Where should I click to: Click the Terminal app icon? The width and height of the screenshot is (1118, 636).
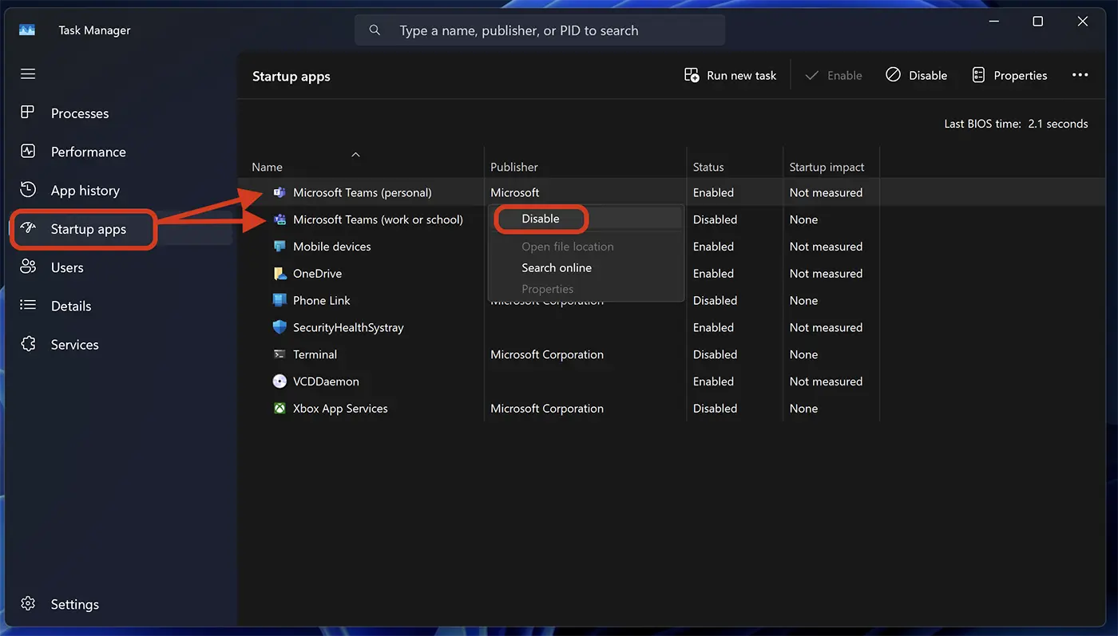click(279, 354)
